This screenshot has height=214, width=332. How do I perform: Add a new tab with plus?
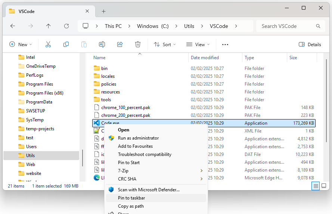coord(103,12)
